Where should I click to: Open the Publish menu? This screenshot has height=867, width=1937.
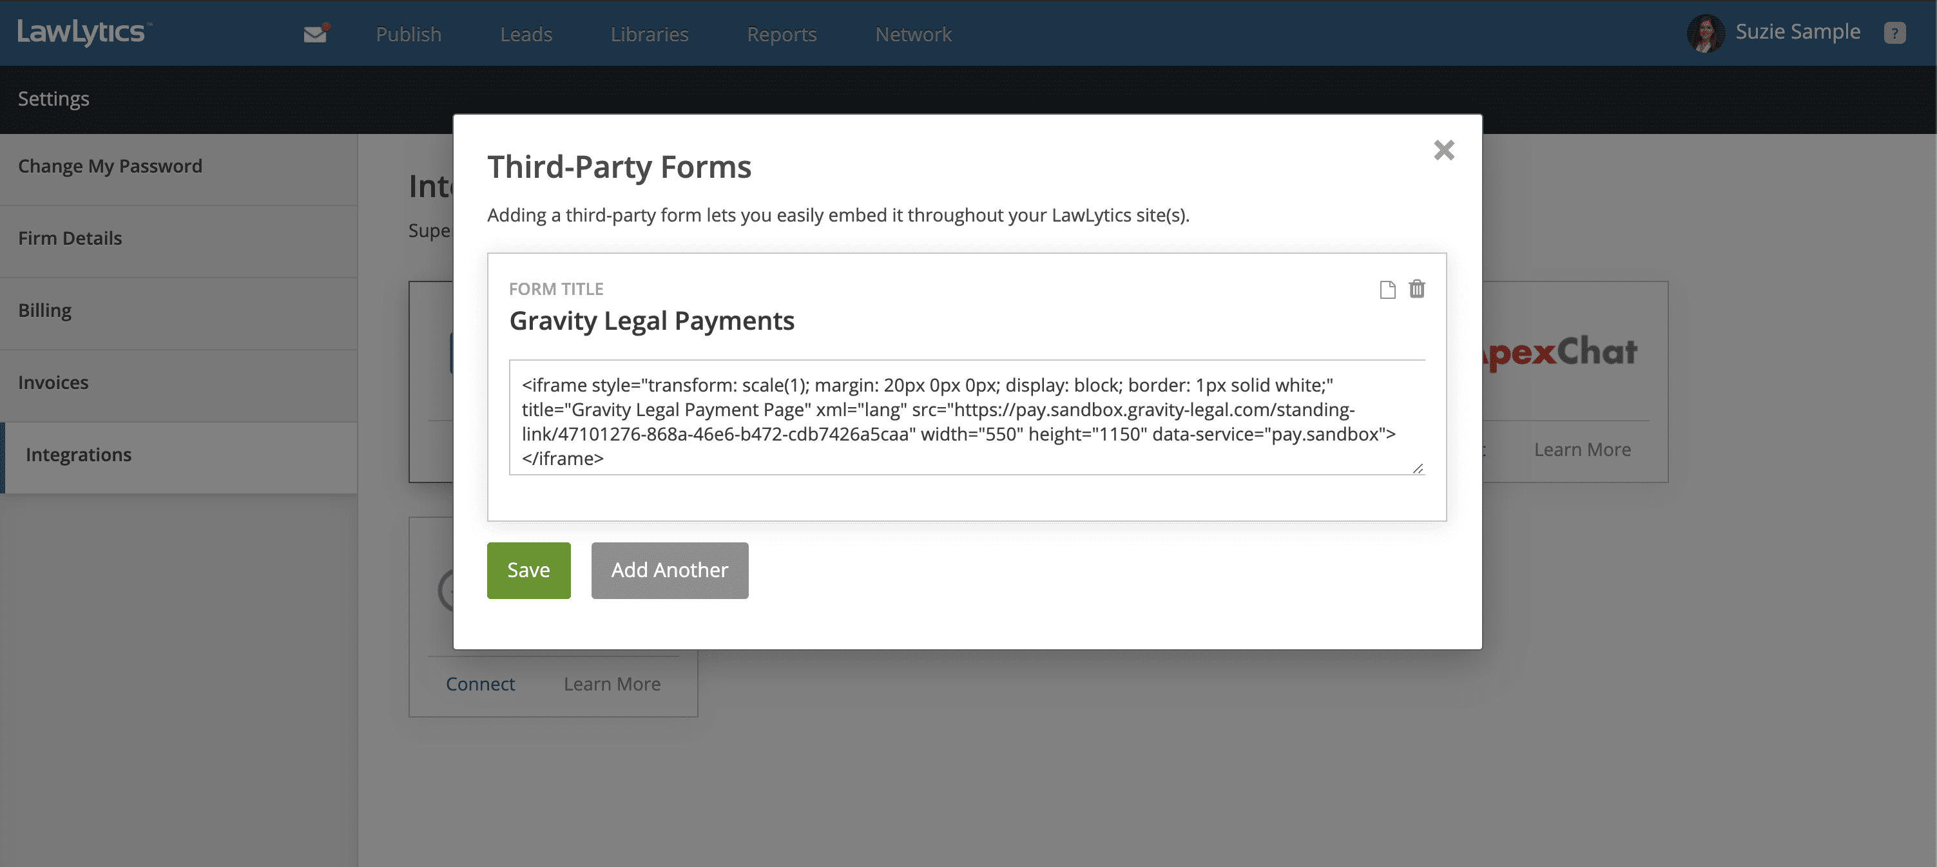[x=409, y=35]
